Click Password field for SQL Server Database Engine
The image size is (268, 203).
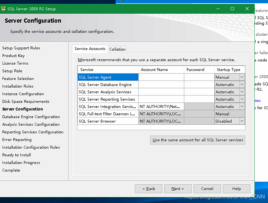[199, 85]
